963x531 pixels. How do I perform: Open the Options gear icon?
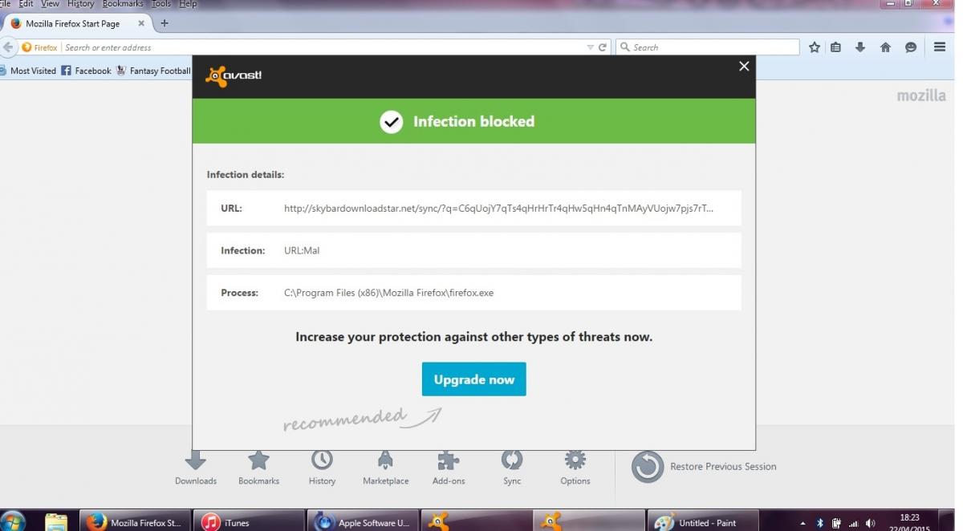(575, 460)
